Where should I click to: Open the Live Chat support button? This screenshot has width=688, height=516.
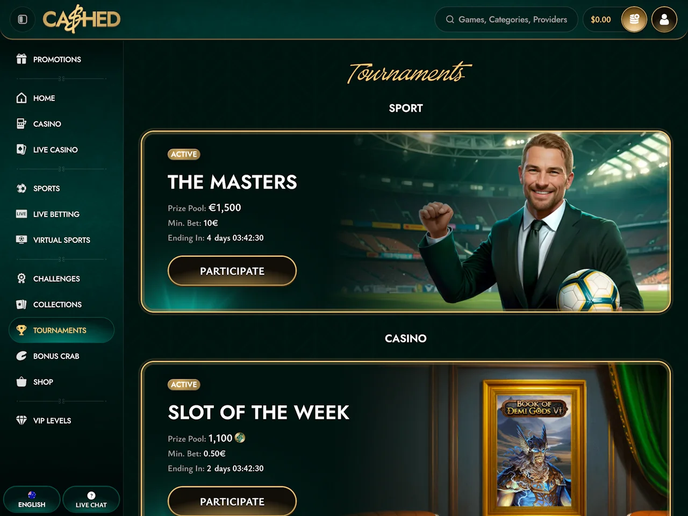point(91,500)
